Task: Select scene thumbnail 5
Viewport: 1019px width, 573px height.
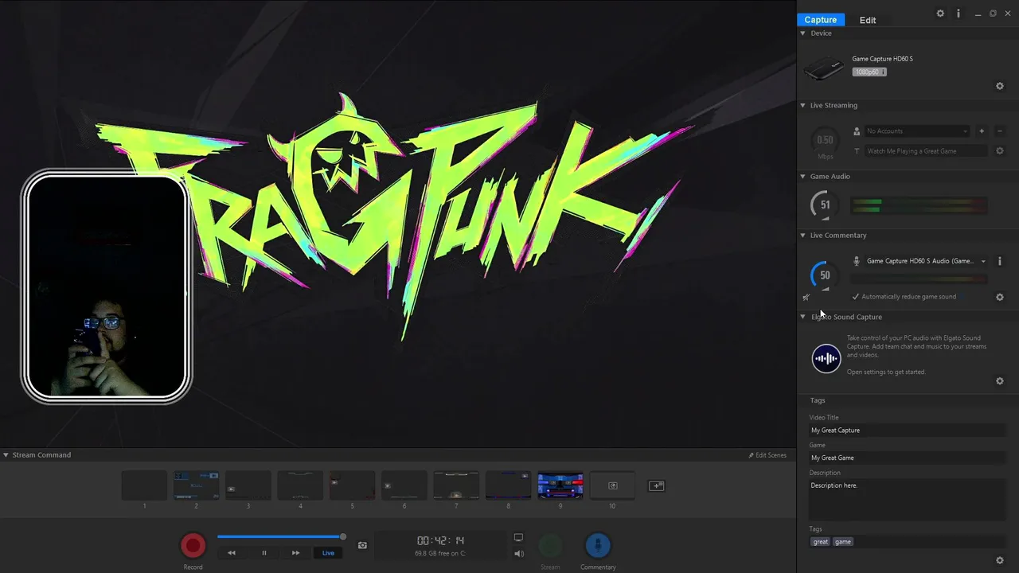Action: pos(352,485)
